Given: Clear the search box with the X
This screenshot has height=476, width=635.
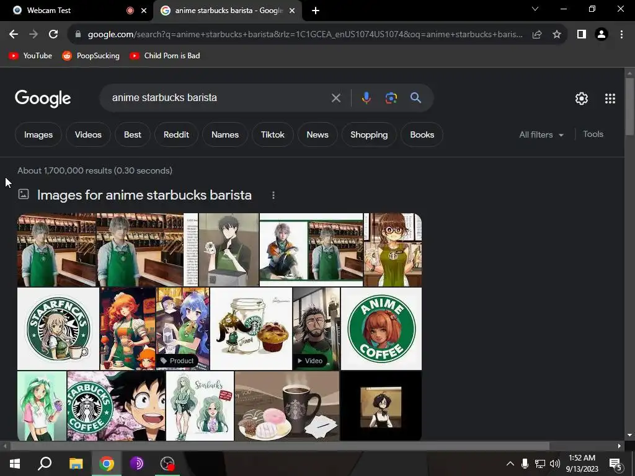Looking at the screenshot, I should 335,98.
